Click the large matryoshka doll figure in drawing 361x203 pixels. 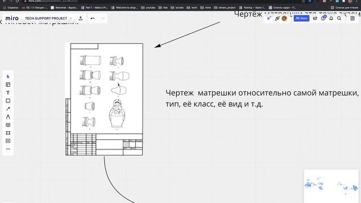pyautogui.click(x=117, y=114)
